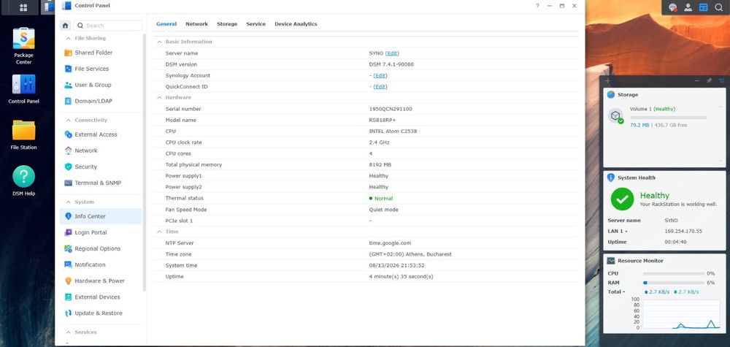Screen dimensions: 730x347
Task: Select Info Center in the sidebar
Action: 101,216
